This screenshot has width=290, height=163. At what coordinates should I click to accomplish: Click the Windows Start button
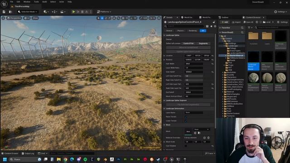pyautogui.click(x=5, y=159)
